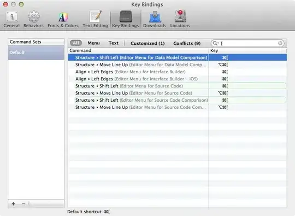Filter by Customized (1) bindings
This screenshot has width=295, height=216.
coord(147,43)
